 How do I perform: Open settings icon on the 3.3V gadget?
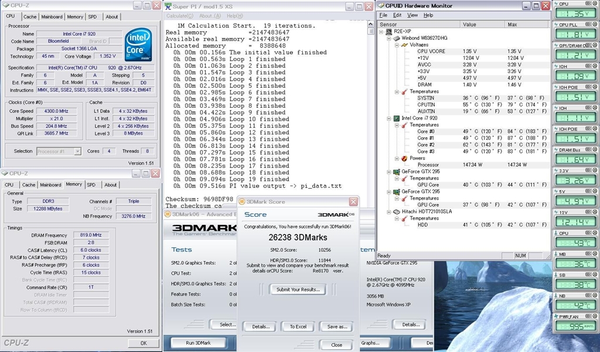589,170
